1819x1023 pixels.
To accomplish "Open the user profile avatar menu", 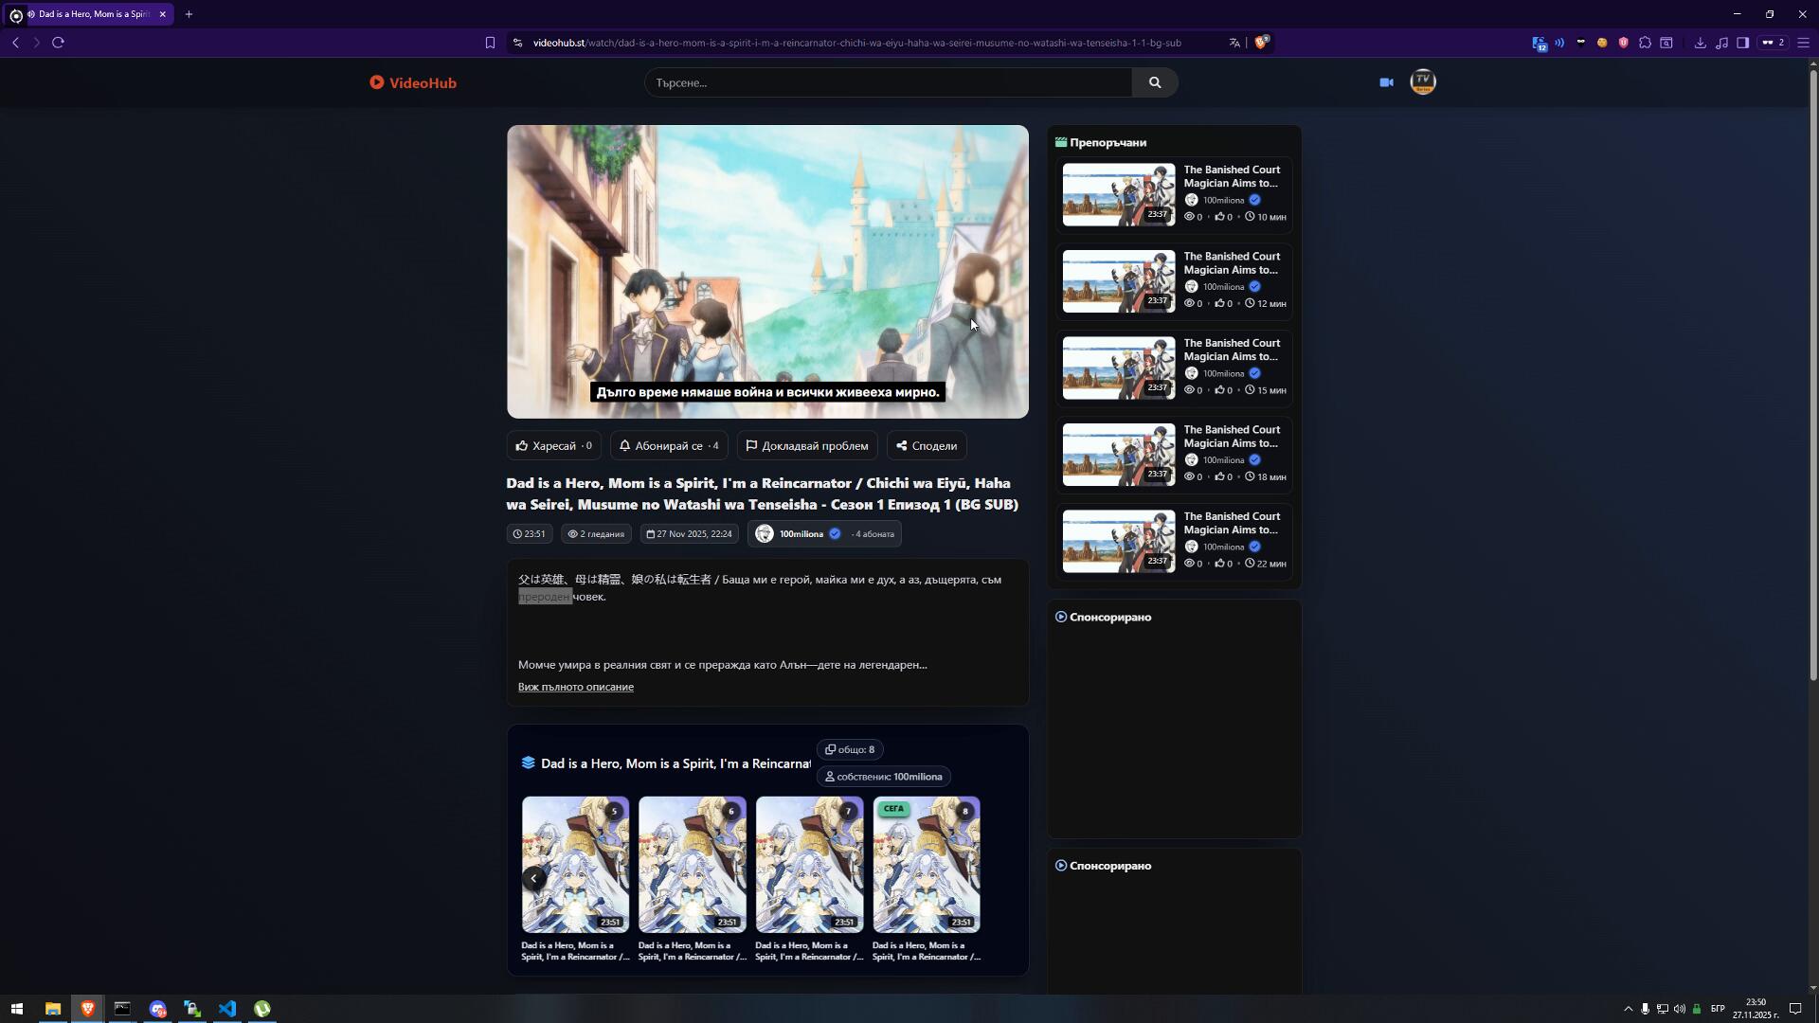I will click(1422, 82).
